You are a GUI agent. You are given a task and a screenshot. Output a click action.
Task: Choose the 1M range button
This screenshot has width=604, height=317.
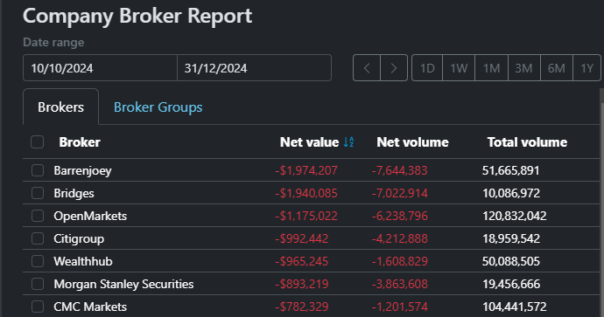click(x=492, y=68)
